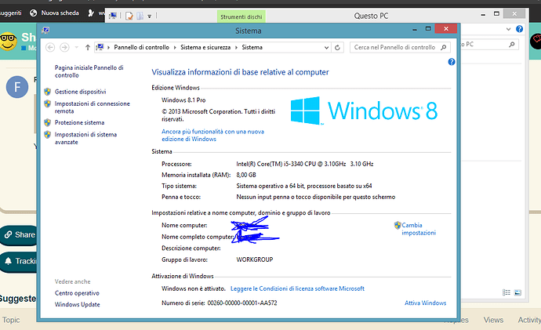Click the Questo PC search magnifier

[512, 44]
